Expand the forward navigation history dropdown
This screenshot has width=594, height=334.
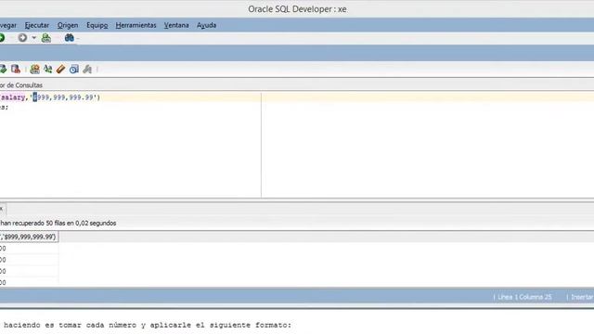pyautogui.click(x=33, y=37)
